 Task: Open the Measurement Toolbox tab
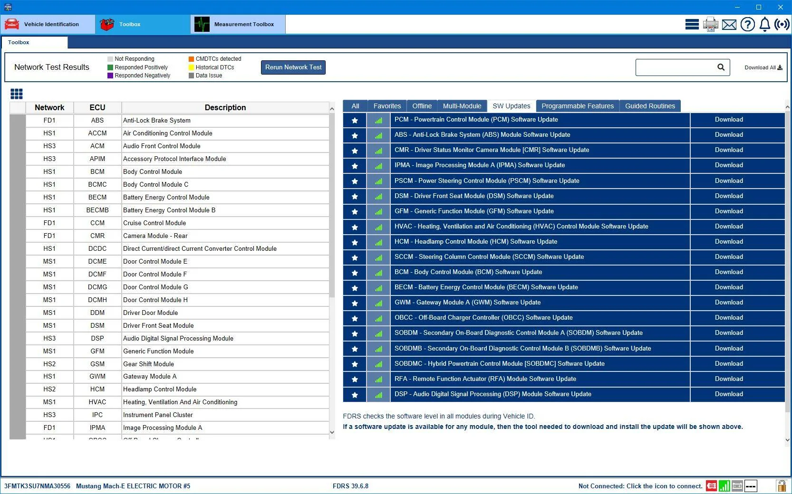click(238, 24)
